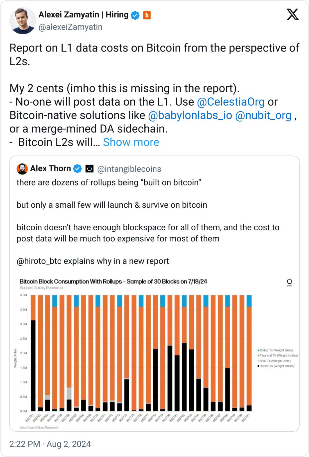Click the 2:22 PM · Aug 2, 2024 timestamp
The height and width of the screenshot is (457, 309).
point(50,444)
